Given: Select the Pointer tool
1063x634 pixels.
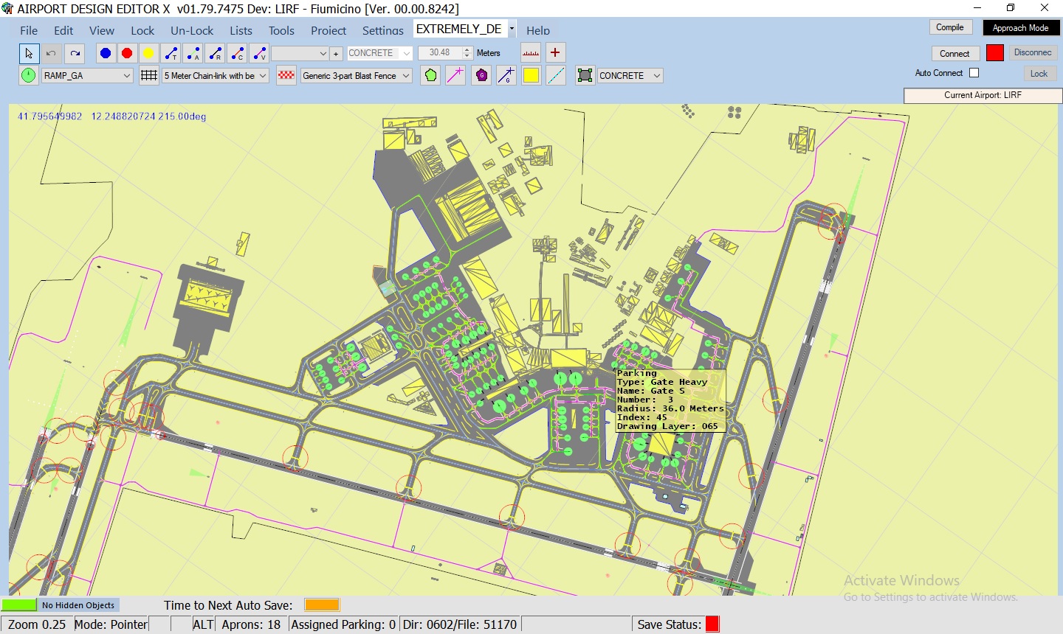Looking at the screenshot, I should coord(30,52).
